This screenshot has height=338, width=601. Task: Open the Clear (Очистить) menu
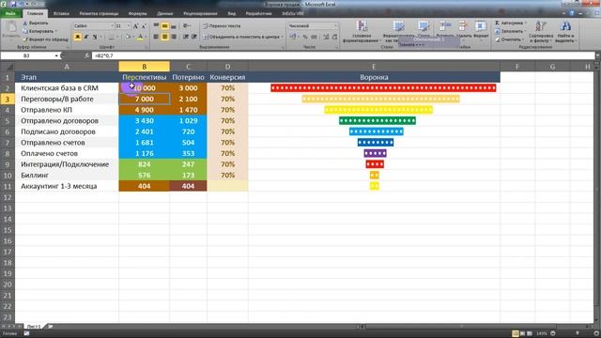pyautogui.click(x=509, y=39)
